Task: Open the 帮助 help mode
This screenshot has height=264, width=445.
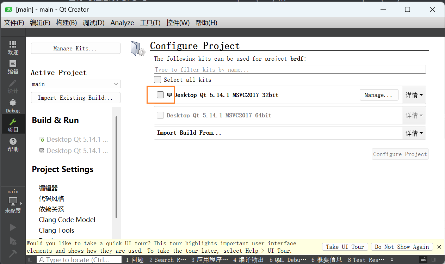Action: [13, 144]
